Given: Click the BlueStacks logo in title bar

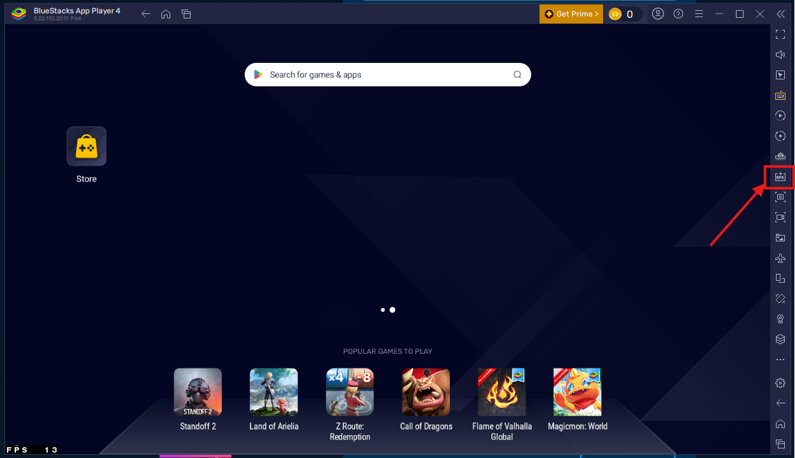Looking at the screenshot, I should 19,13.
